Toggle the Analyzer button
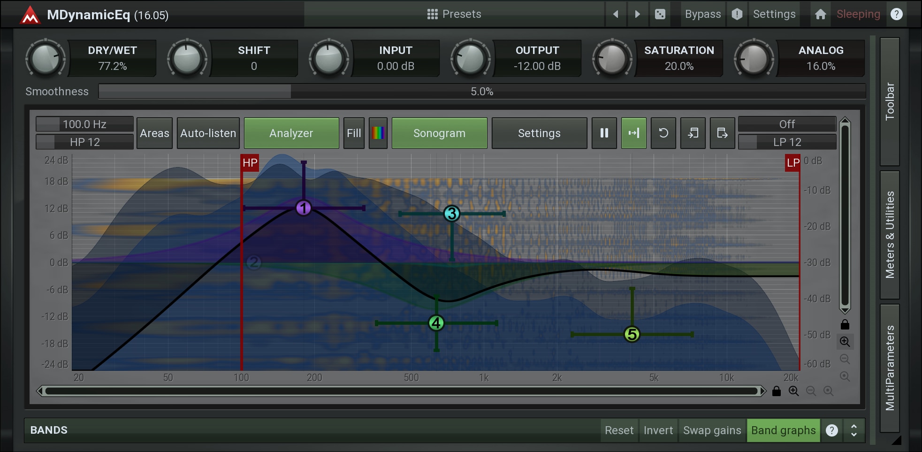Screen dimensions: 922x452 pos(291,133)
